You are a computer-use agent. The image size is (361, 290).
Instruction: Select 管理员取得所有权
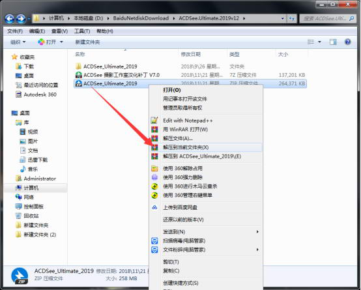206,108
